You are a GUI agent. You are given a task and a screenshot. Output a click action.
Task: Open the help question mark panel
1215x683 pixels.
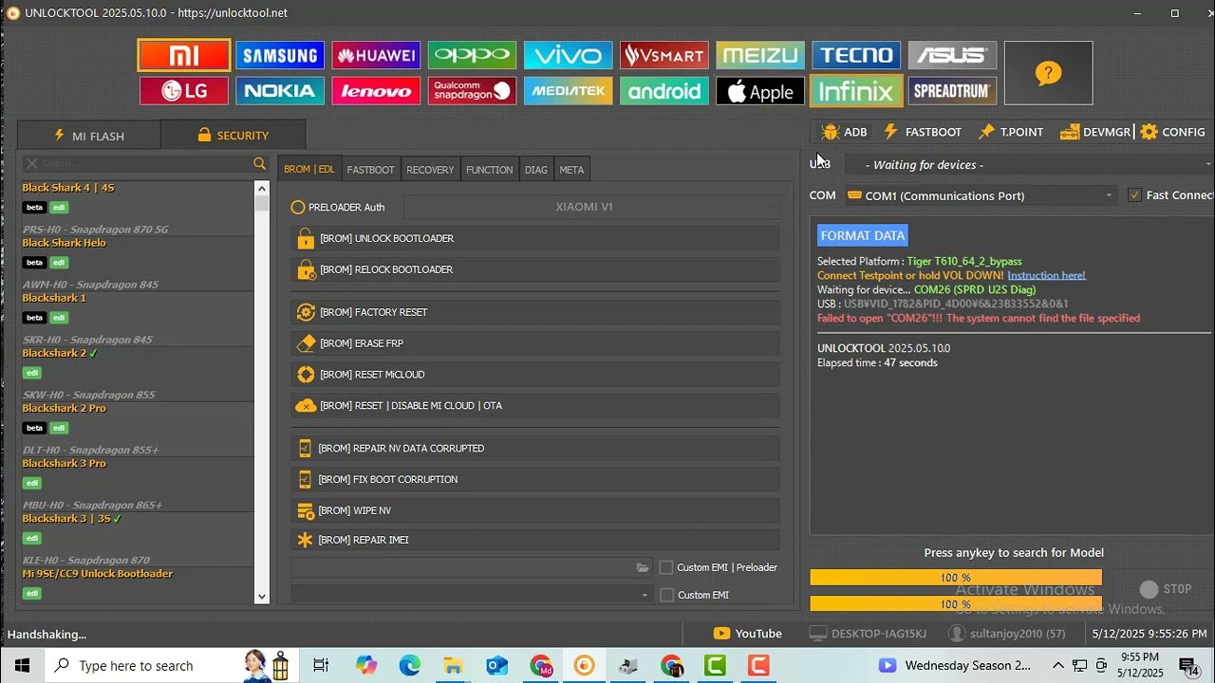(x=1048, y=73)
